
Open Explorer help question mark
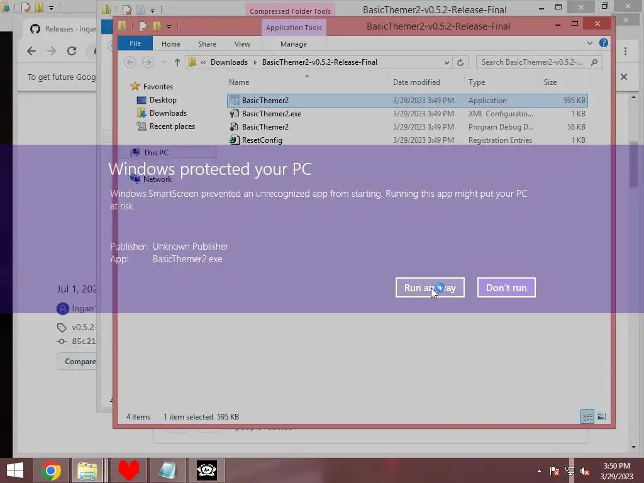[603, 43]
